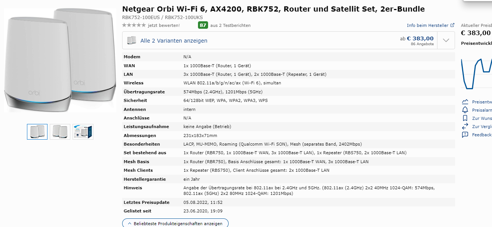Viewport: 492px width, 227px height.
Task: Click the price trend chart icon
Action: pyautogui.click(x=465, y=102)
